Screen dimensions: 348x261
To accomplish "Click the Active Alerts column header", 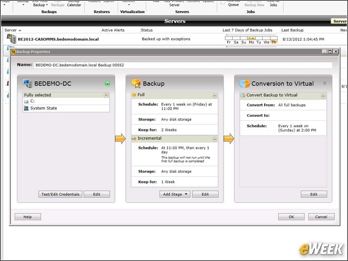I will click(113, 30).
